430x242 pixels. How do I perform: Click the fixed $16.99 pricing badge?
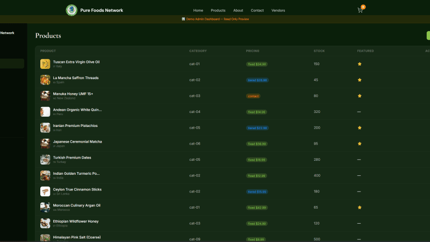(256, 160)
